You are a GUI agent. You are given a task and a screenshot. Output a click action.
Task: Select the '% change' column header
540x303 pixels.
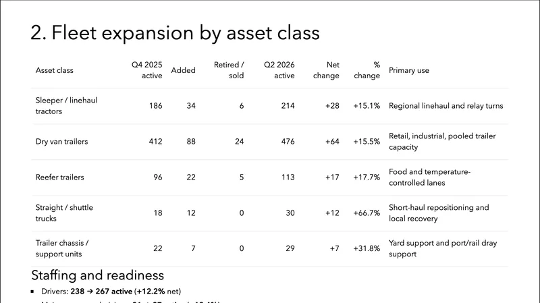click(x=367, y=70)
